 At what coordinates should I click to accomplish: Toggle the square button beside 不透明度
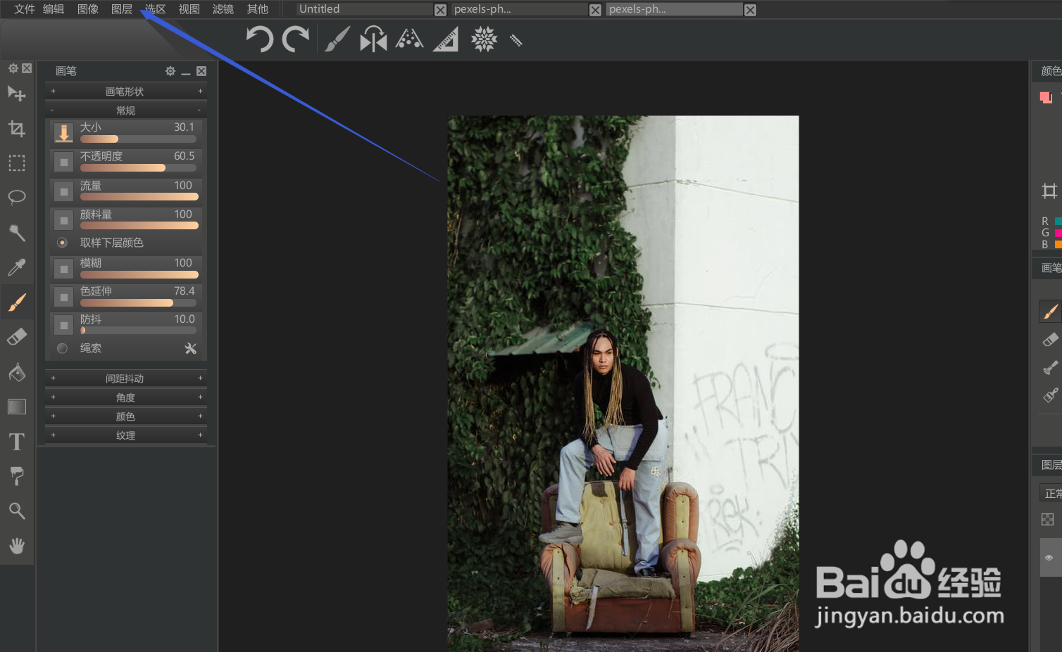pyautogui.click(x=63, y=162)
